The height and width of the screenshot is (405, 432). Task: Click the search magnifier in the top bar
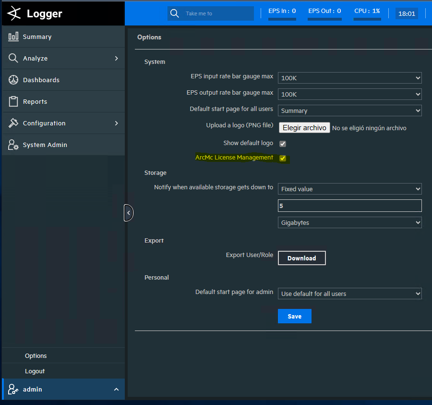pos(175,13)
